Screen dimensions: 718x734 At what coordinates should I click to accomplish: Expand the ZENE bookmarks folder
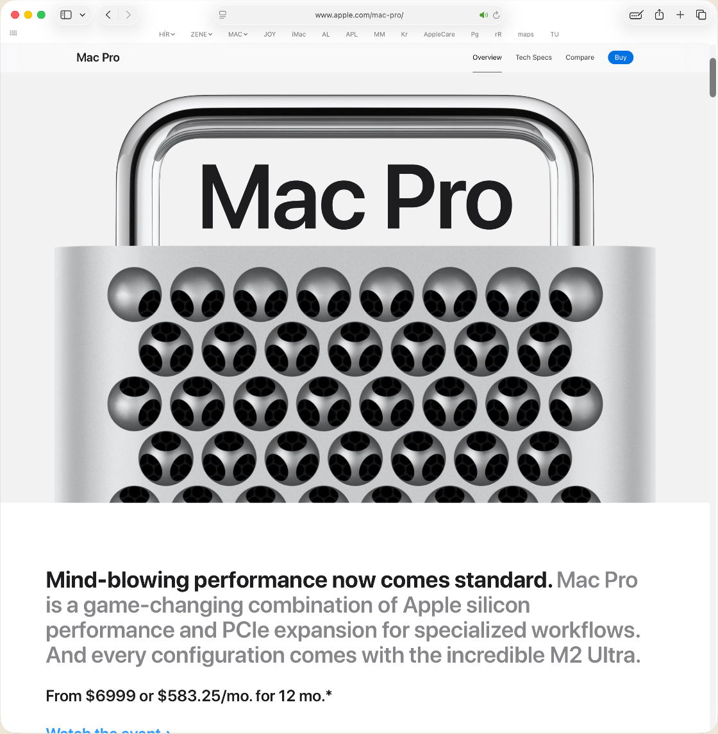(x=201, y=34)
